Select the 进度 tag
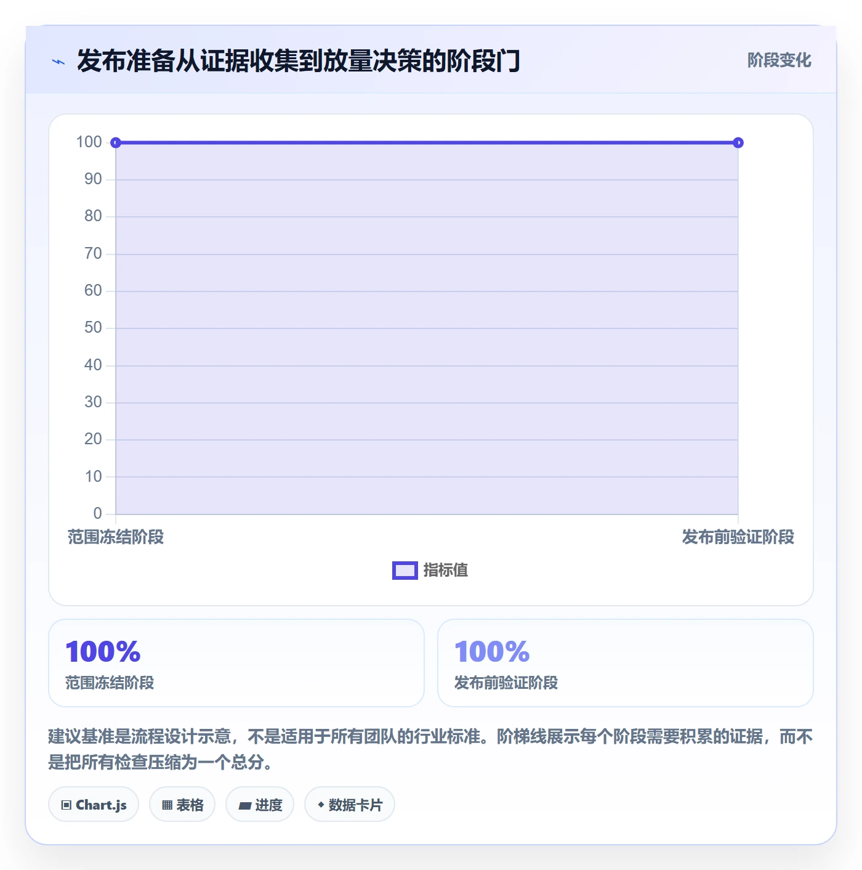The height and width of the screenshot is (870, 862). coord(260,804)
